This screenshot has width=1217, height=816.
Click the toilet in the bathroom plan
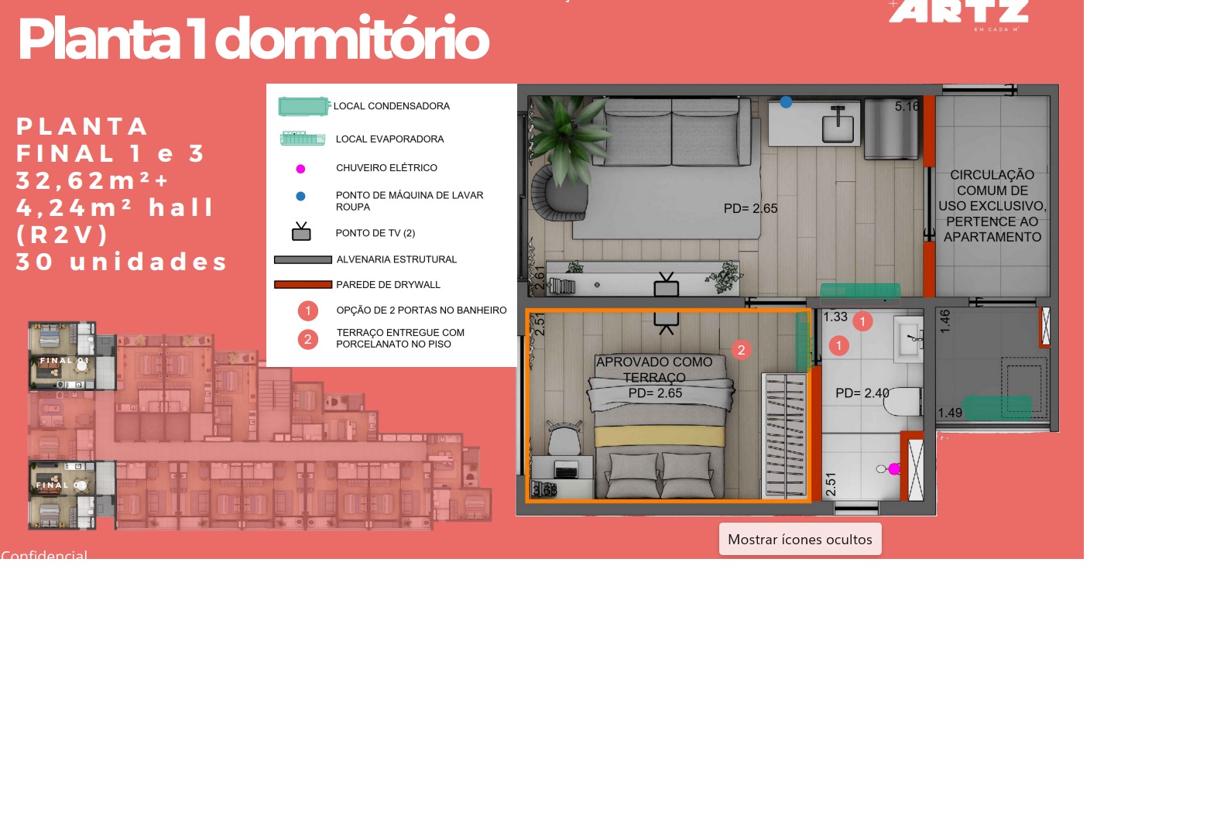tap(902, 401)
